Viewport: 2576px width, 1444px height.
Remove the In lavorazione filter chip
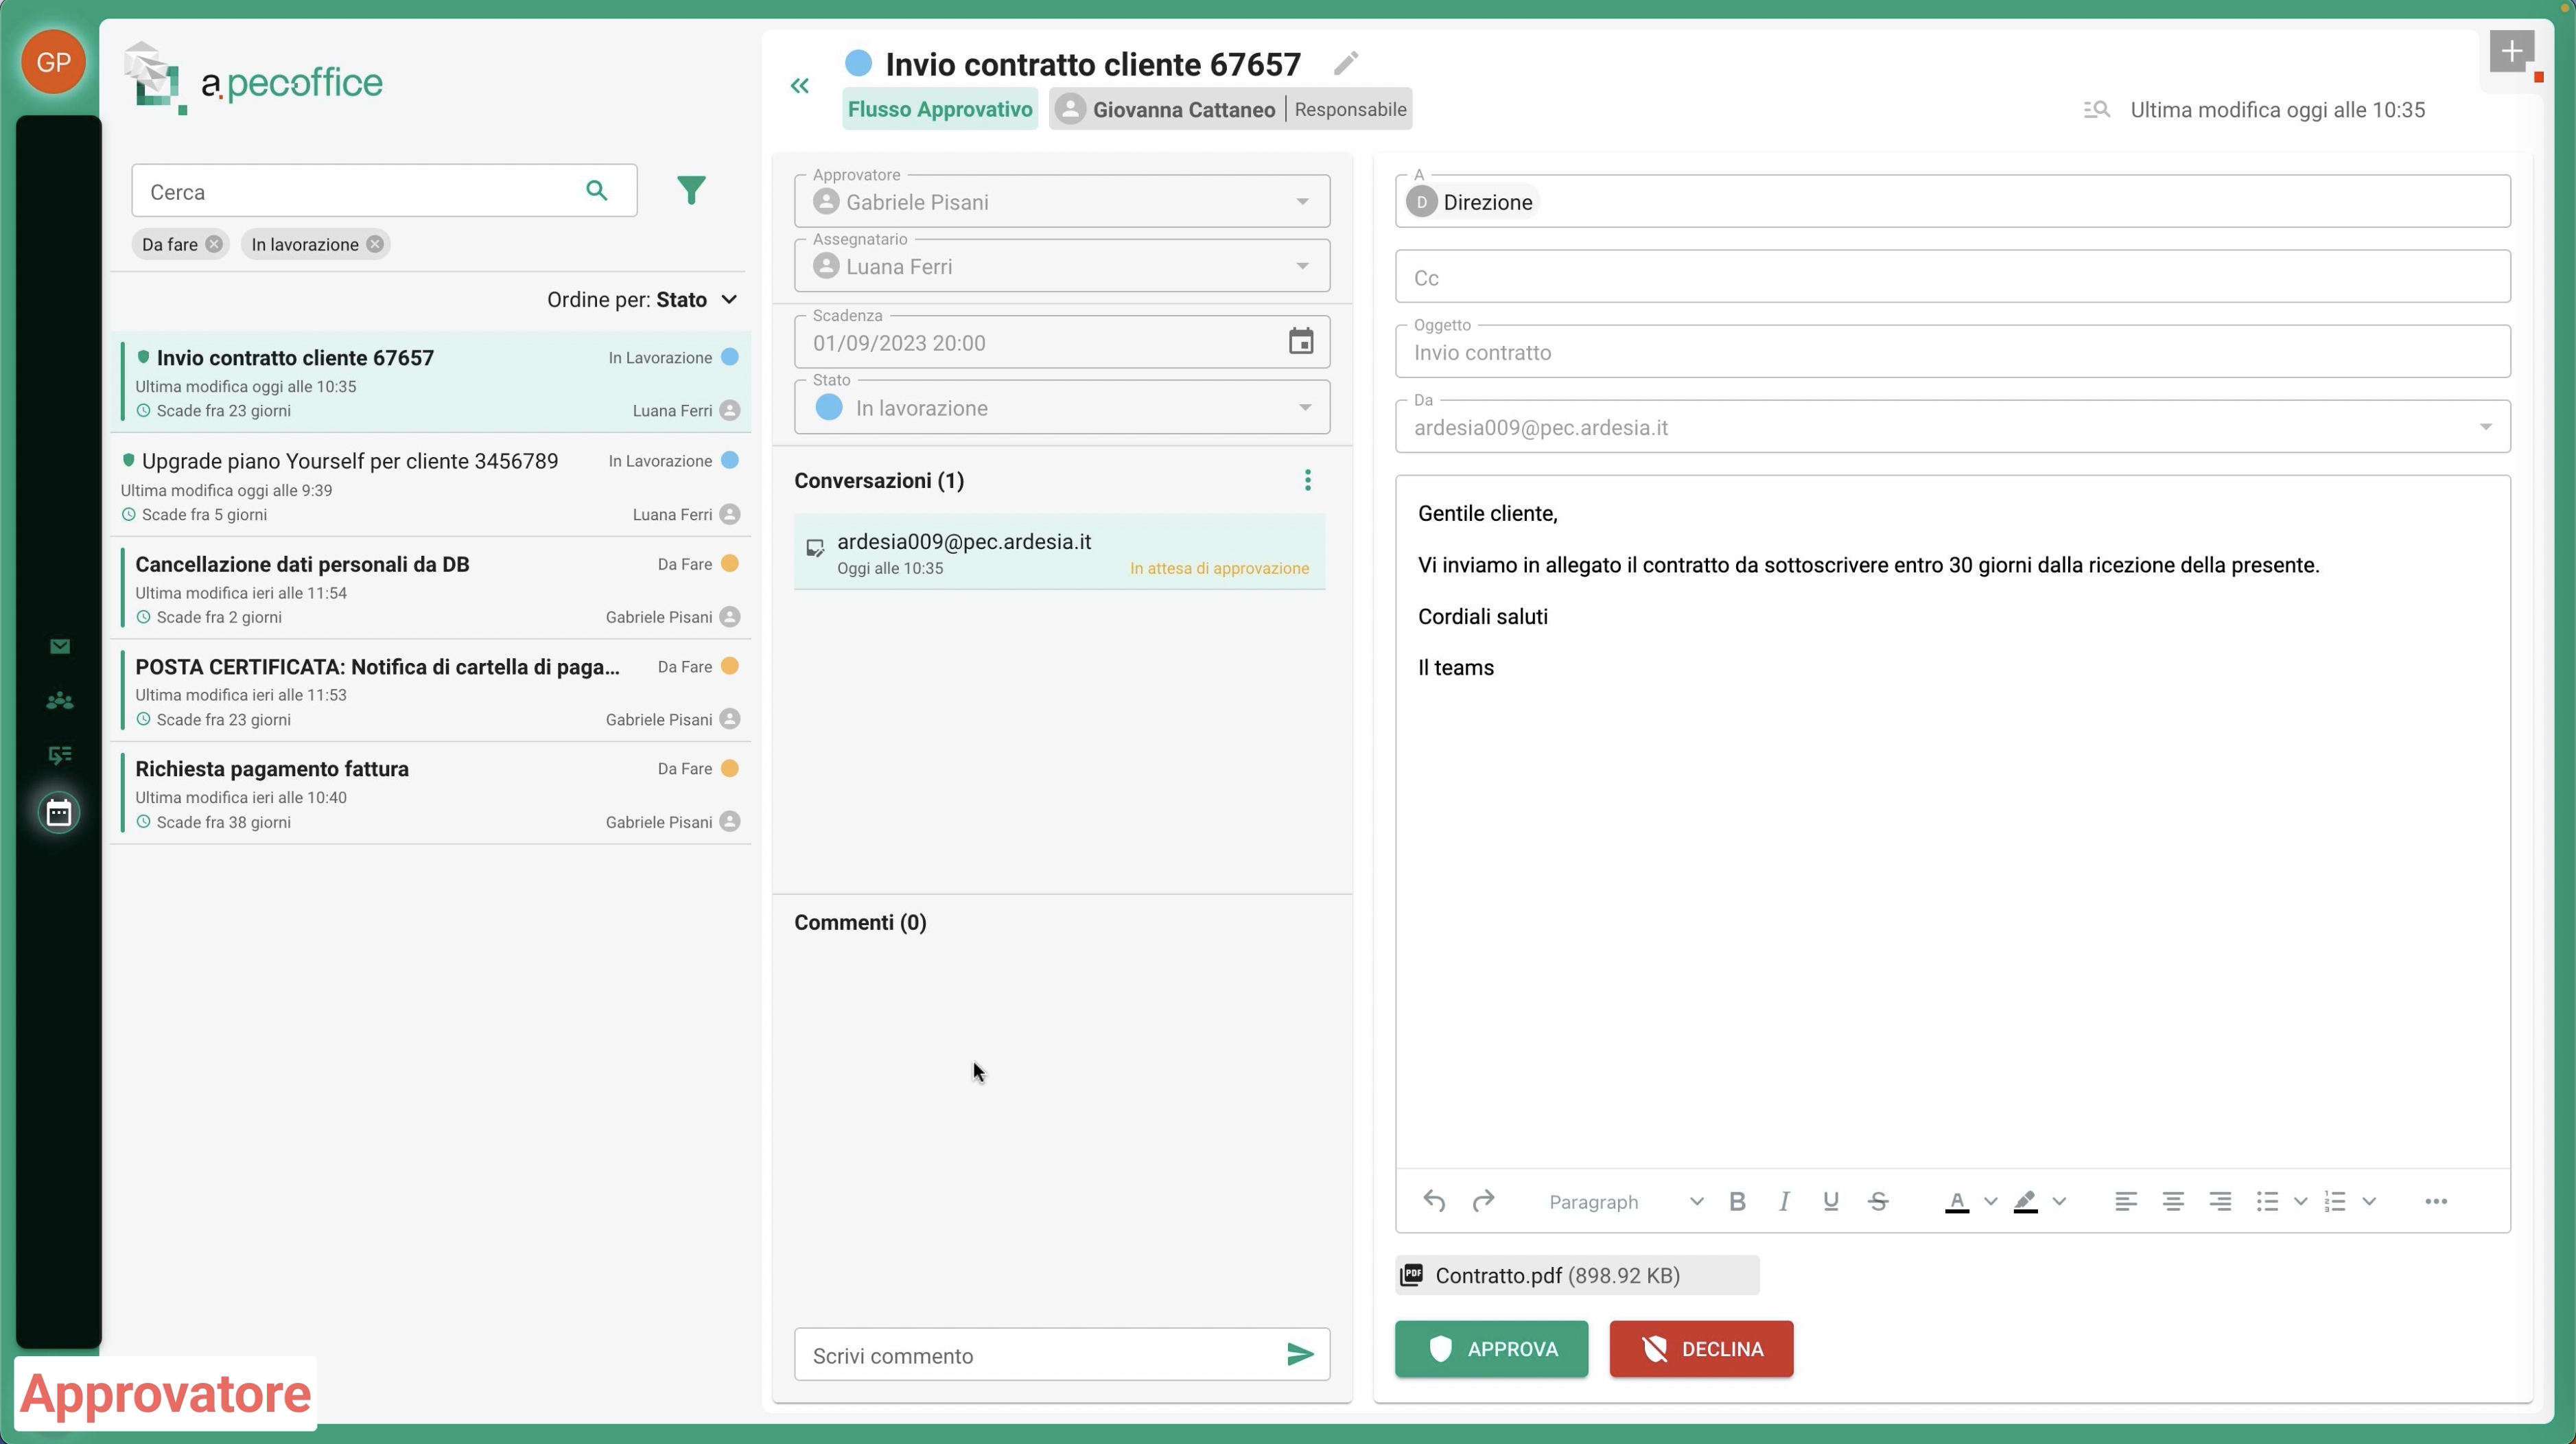(374, 244)
